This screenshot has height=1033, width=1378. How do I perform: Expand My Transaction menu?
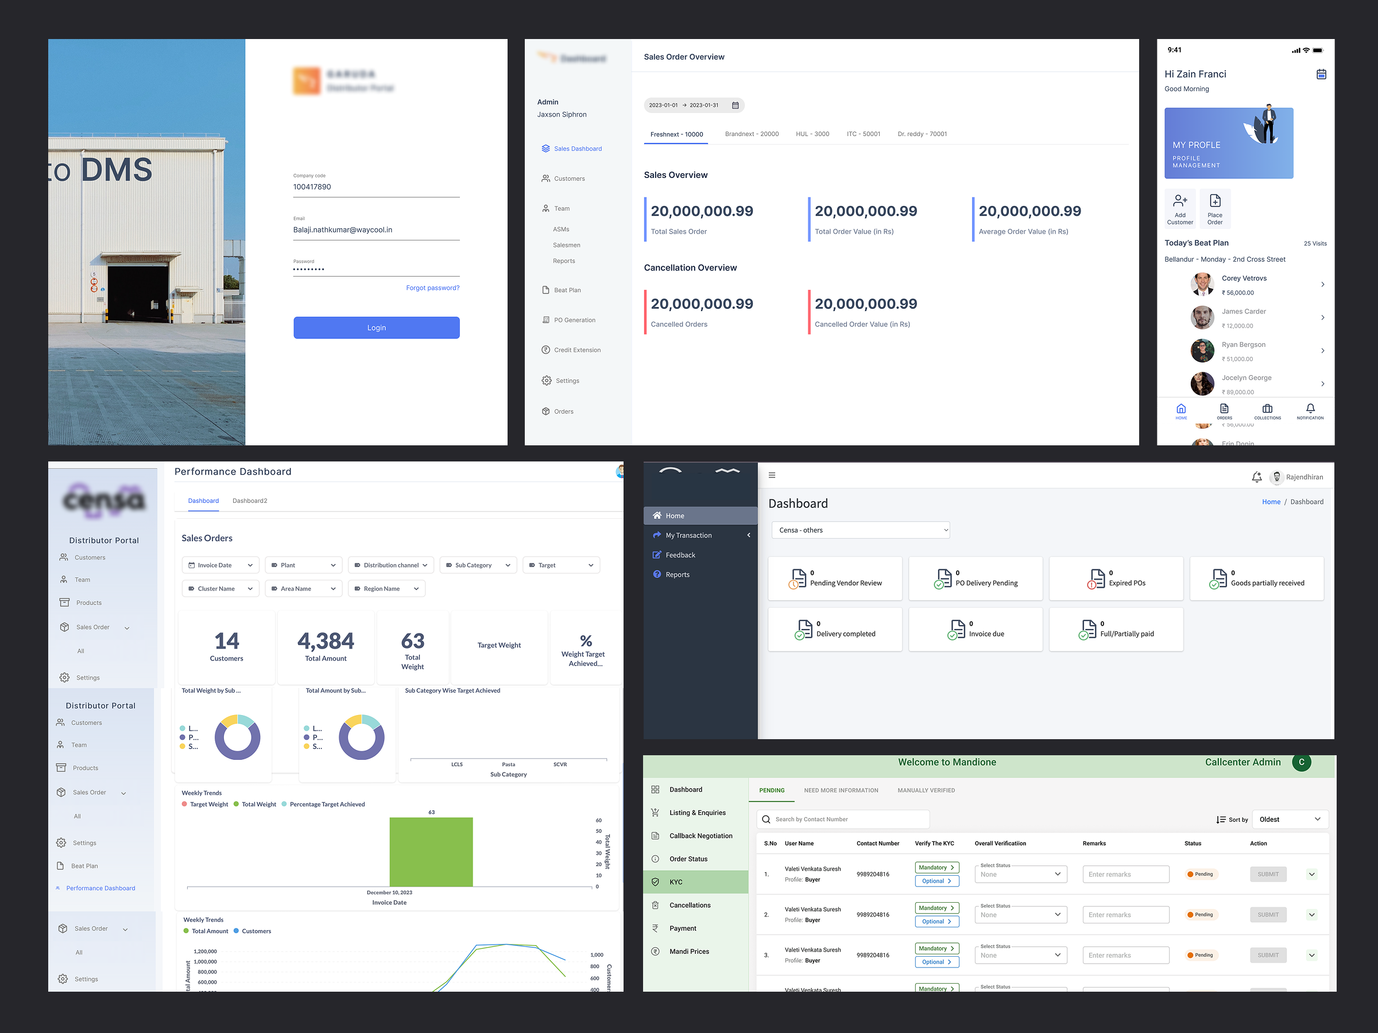701,535
